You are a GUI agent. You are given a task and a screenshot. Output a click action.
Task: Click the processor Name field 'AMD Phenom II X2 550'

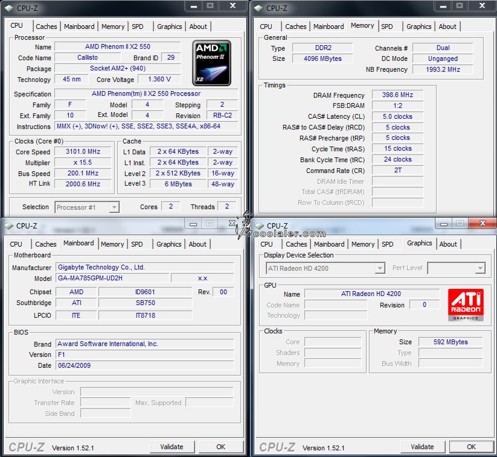118,46
